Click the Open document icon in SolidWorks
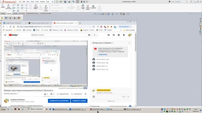 [61, 2]
